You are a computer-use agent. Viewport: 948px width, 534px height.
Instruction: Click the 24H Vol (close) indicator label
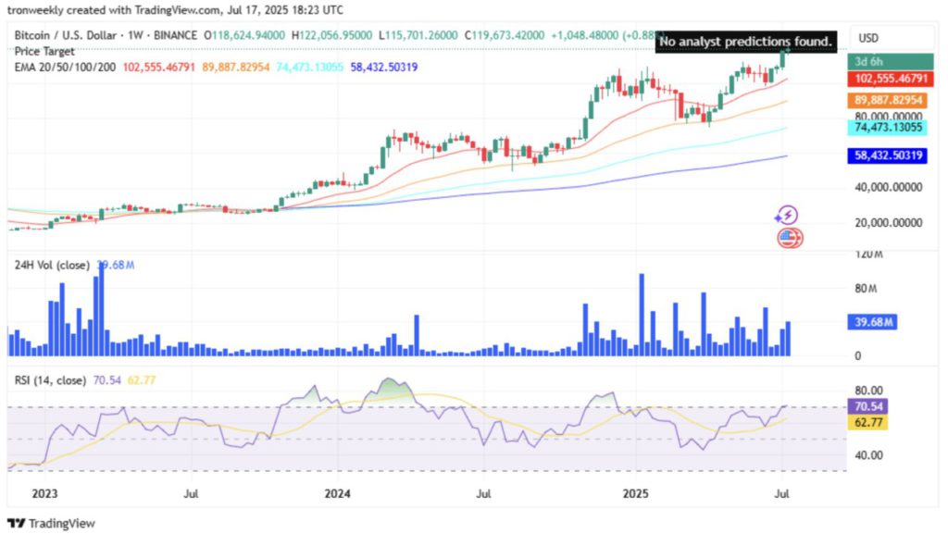pos(52,266)
